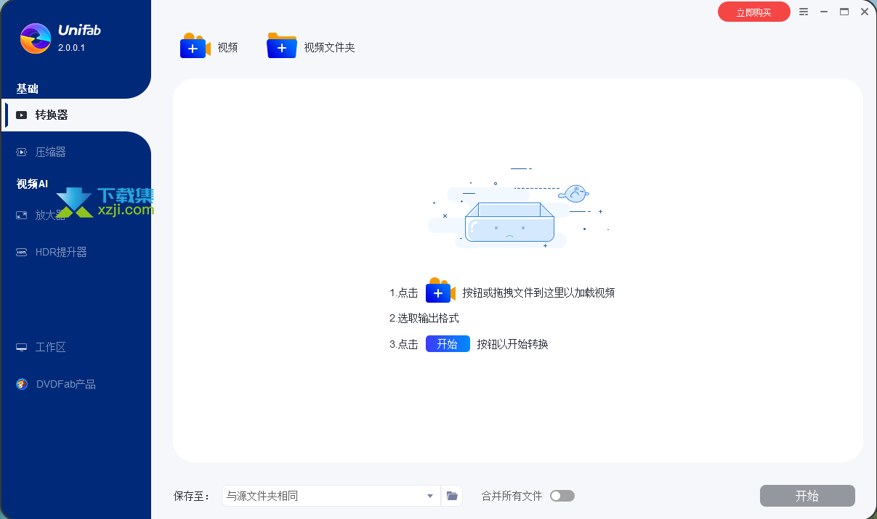Click the empty box illustration

pos(509,222)
